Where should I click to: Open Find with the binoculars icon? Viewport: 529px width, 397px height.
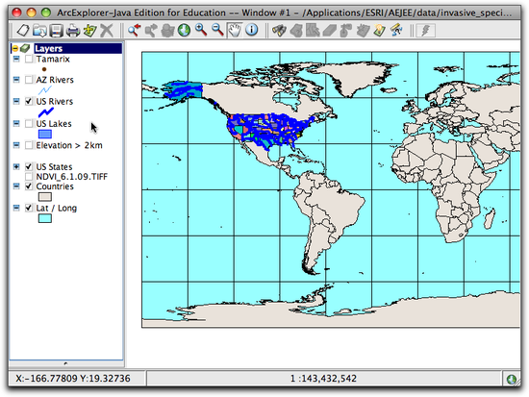[279, 31]
